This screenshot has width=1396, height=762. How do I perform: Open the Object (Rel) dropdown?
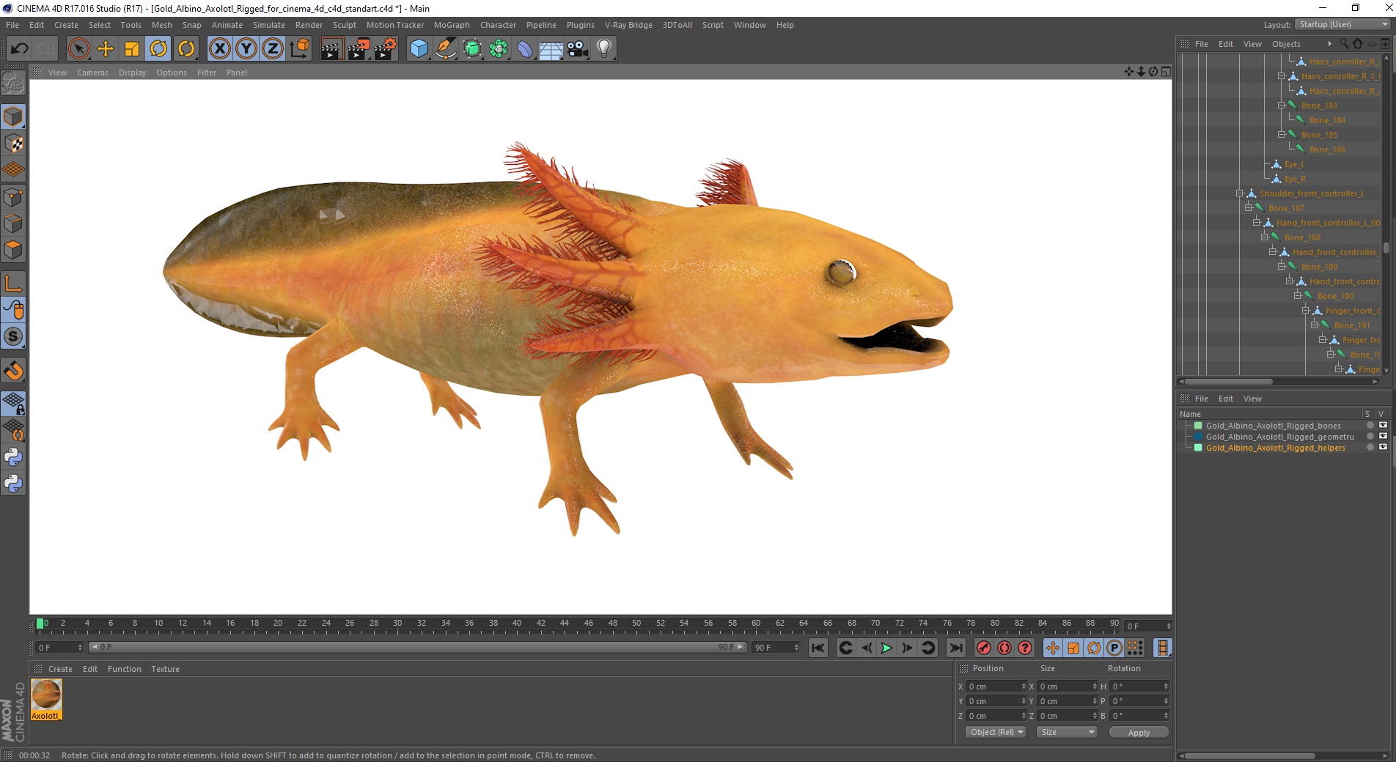pyautogui.click(x=996, y=732)
